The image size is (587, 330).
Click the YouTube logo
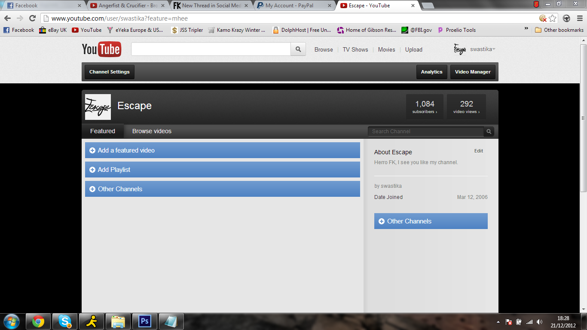pyautogui.click(x=101, y=49)
